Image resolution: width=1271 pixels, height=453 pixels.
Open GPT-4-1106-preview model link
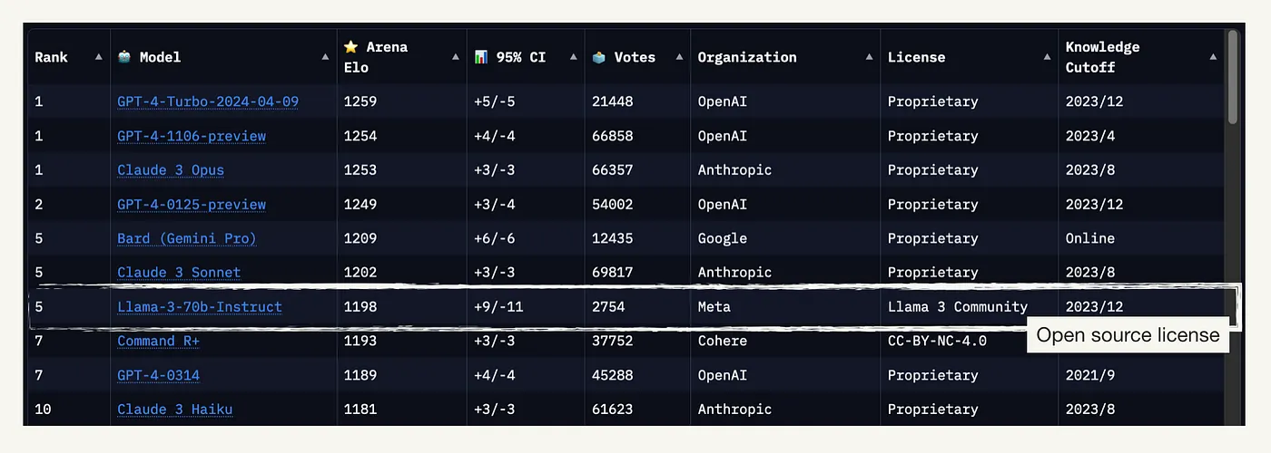(192, 136)
